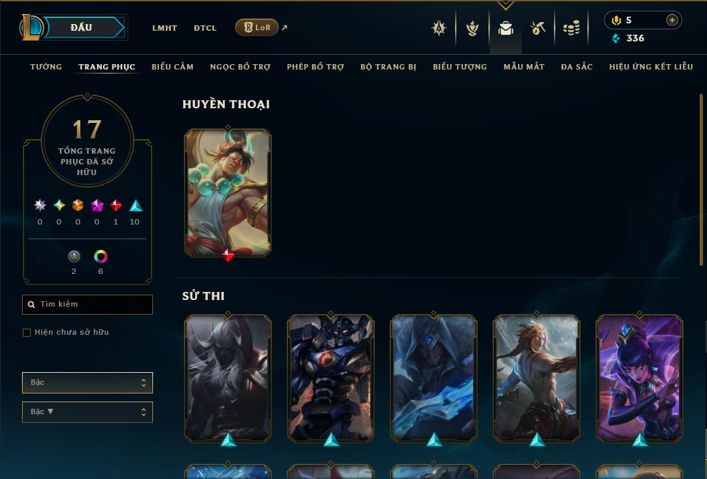Click the League of Legends logo

tap(31, 27)
